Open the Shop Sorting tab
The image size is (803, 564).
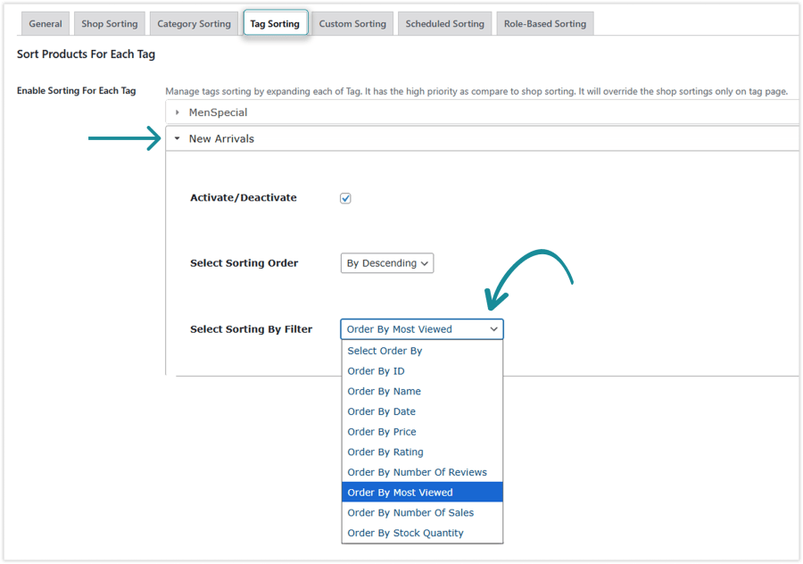pyautogui.click(x=109, y=23)
